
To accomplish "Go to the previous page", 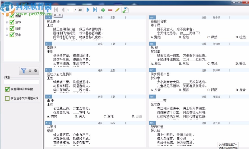I will [x=63, y=10].
